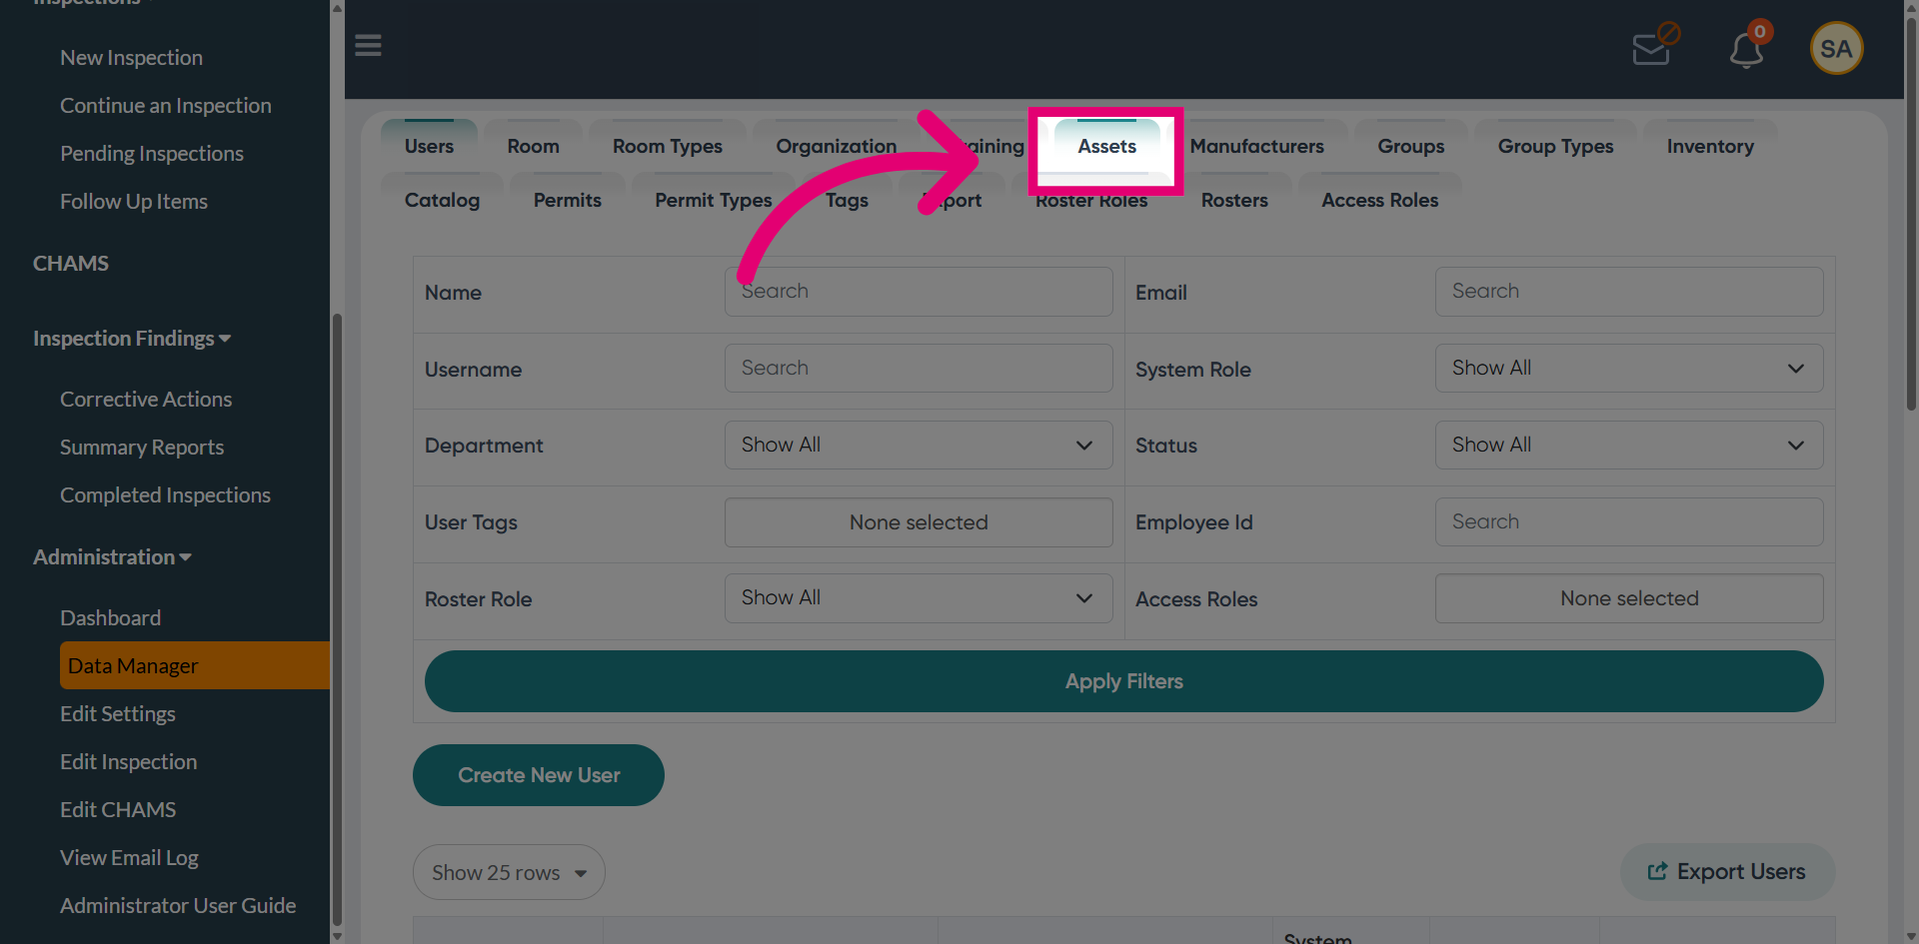Open Administration Dashboard link
The height and width of the screenshot is (944, 1919).
click(x=110, y=618)
